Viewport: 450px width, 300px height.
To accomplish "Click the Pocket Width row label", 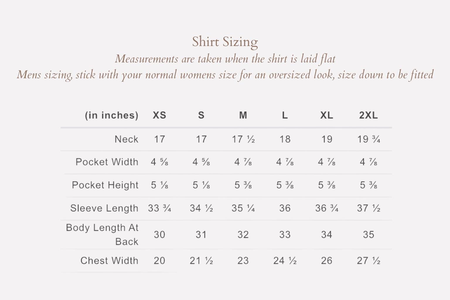I will [107, 162].
